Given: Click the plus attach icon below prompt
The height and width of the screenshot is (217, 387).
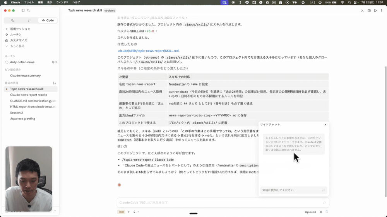Looking at the screenshot, I should pos(128,212).
